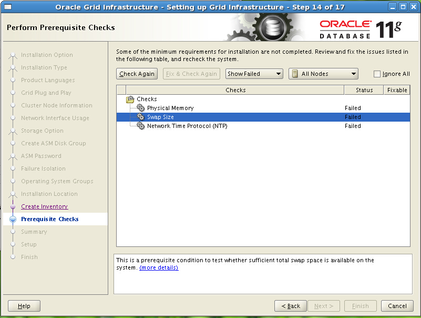Click the Help button
421x318 pixels.
(24, 306)
